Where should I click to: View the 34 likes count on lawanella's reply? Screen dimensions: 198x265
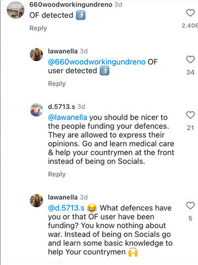190,72
